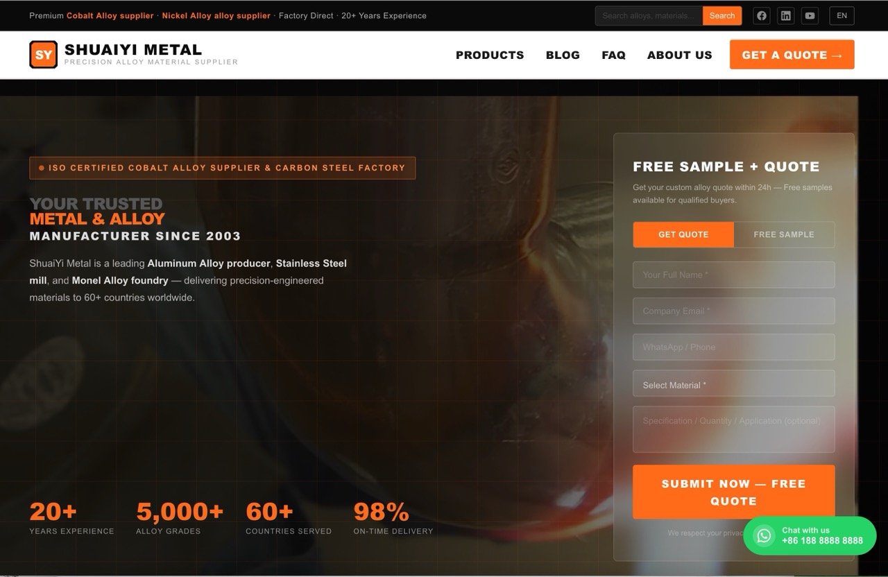The width and height of the screenshot is (888, 577).
Task: Open the EN language selector
Action: click(842, 16)
